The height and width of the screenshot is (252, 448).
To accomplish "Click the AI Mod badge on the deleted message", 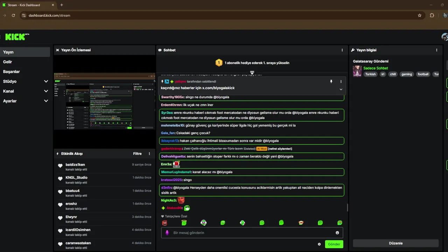I will coord(262,149).
